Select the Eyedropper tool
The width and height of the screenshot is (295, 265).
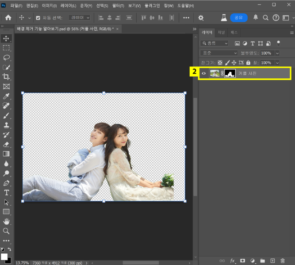[x=7, y=96]
